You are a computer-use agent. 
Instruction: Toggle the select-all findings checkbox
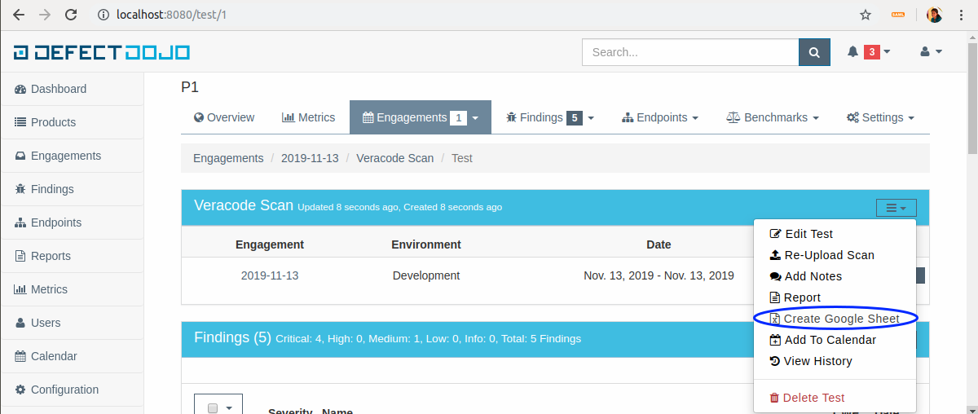(213, 408)
